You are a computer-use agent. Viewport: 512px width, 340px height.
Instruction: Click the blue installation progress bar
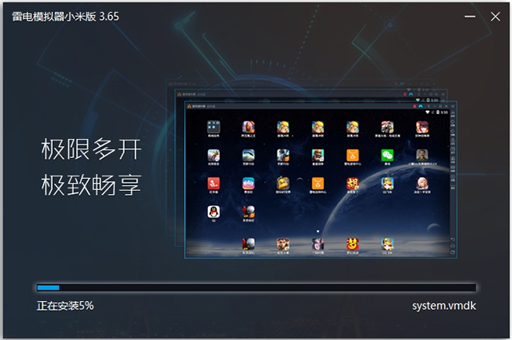256,287
